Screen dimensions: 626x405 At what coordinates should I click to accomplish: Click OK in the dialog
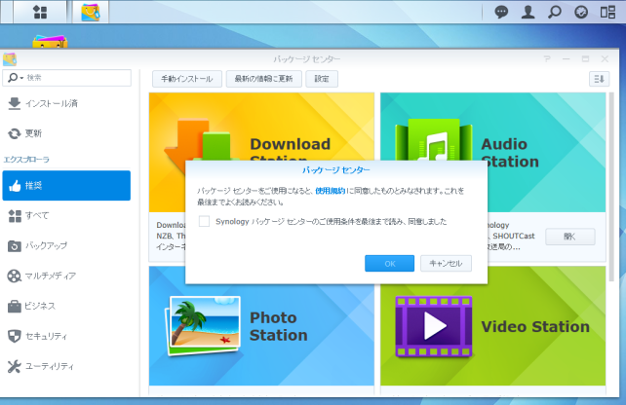coord(390,264)
